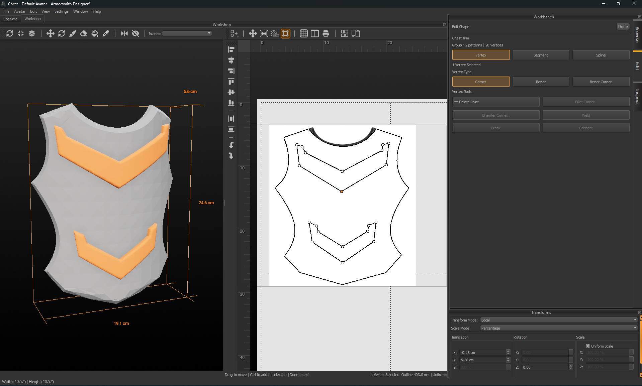This screenshot has height=386, width=642.
Task: Open the Transform Mode dropdown
Action: (559, 320)
